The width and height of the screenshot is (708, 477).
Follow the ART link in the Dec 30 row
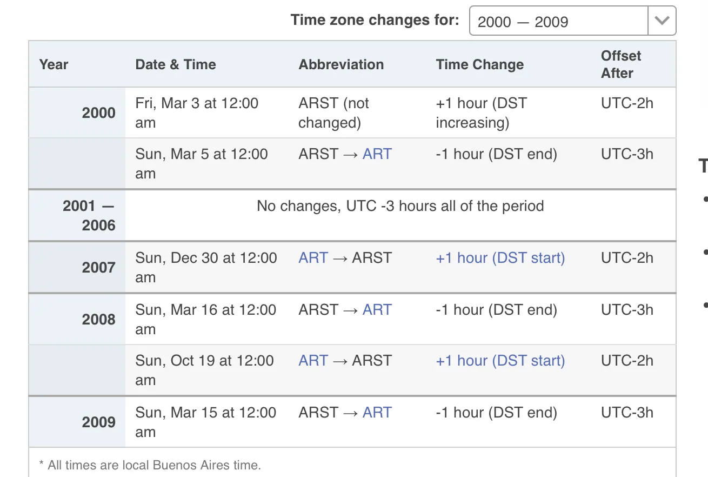(313, 258)
